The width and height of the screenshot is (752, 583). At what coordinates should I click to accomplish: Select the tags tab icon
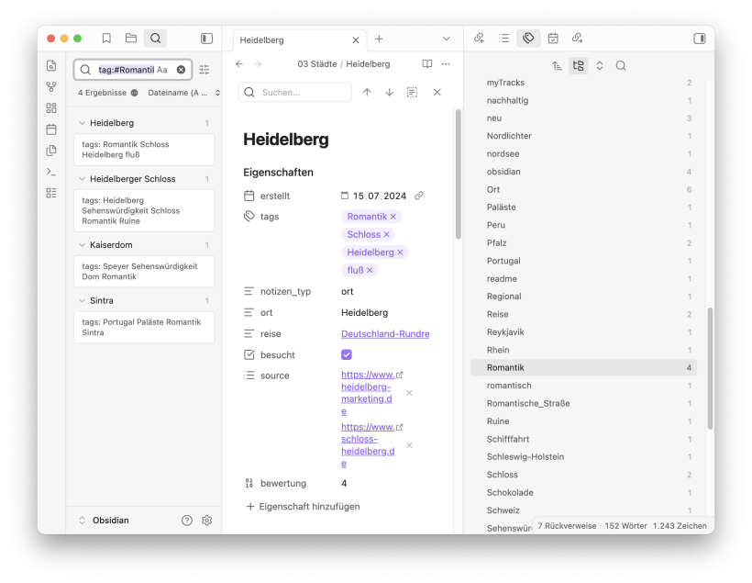528,39
